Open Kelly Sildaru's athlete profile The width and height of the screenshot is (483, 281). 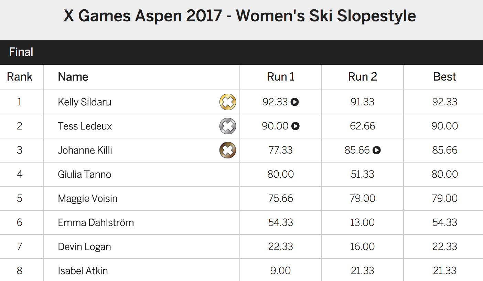(x=84, y=102)
